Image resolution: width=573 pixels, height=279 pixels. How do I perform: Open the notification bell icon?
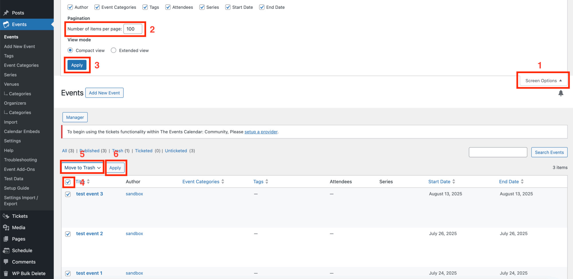(x=561, y=93)
